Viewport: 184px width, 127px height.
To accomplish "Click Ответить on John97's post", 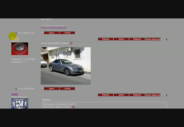I will pos(106,39).
